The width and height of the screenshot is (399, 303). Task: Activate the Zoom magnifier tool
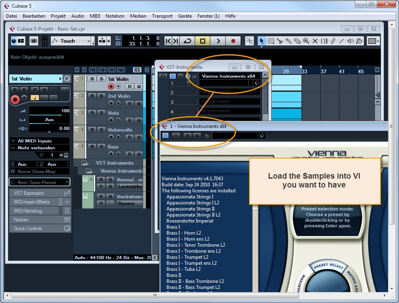tap(306, 41)
